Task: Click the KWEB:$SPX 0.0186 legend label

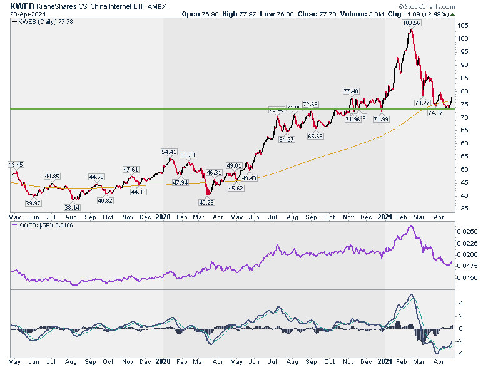Action: tap(46, 225)
